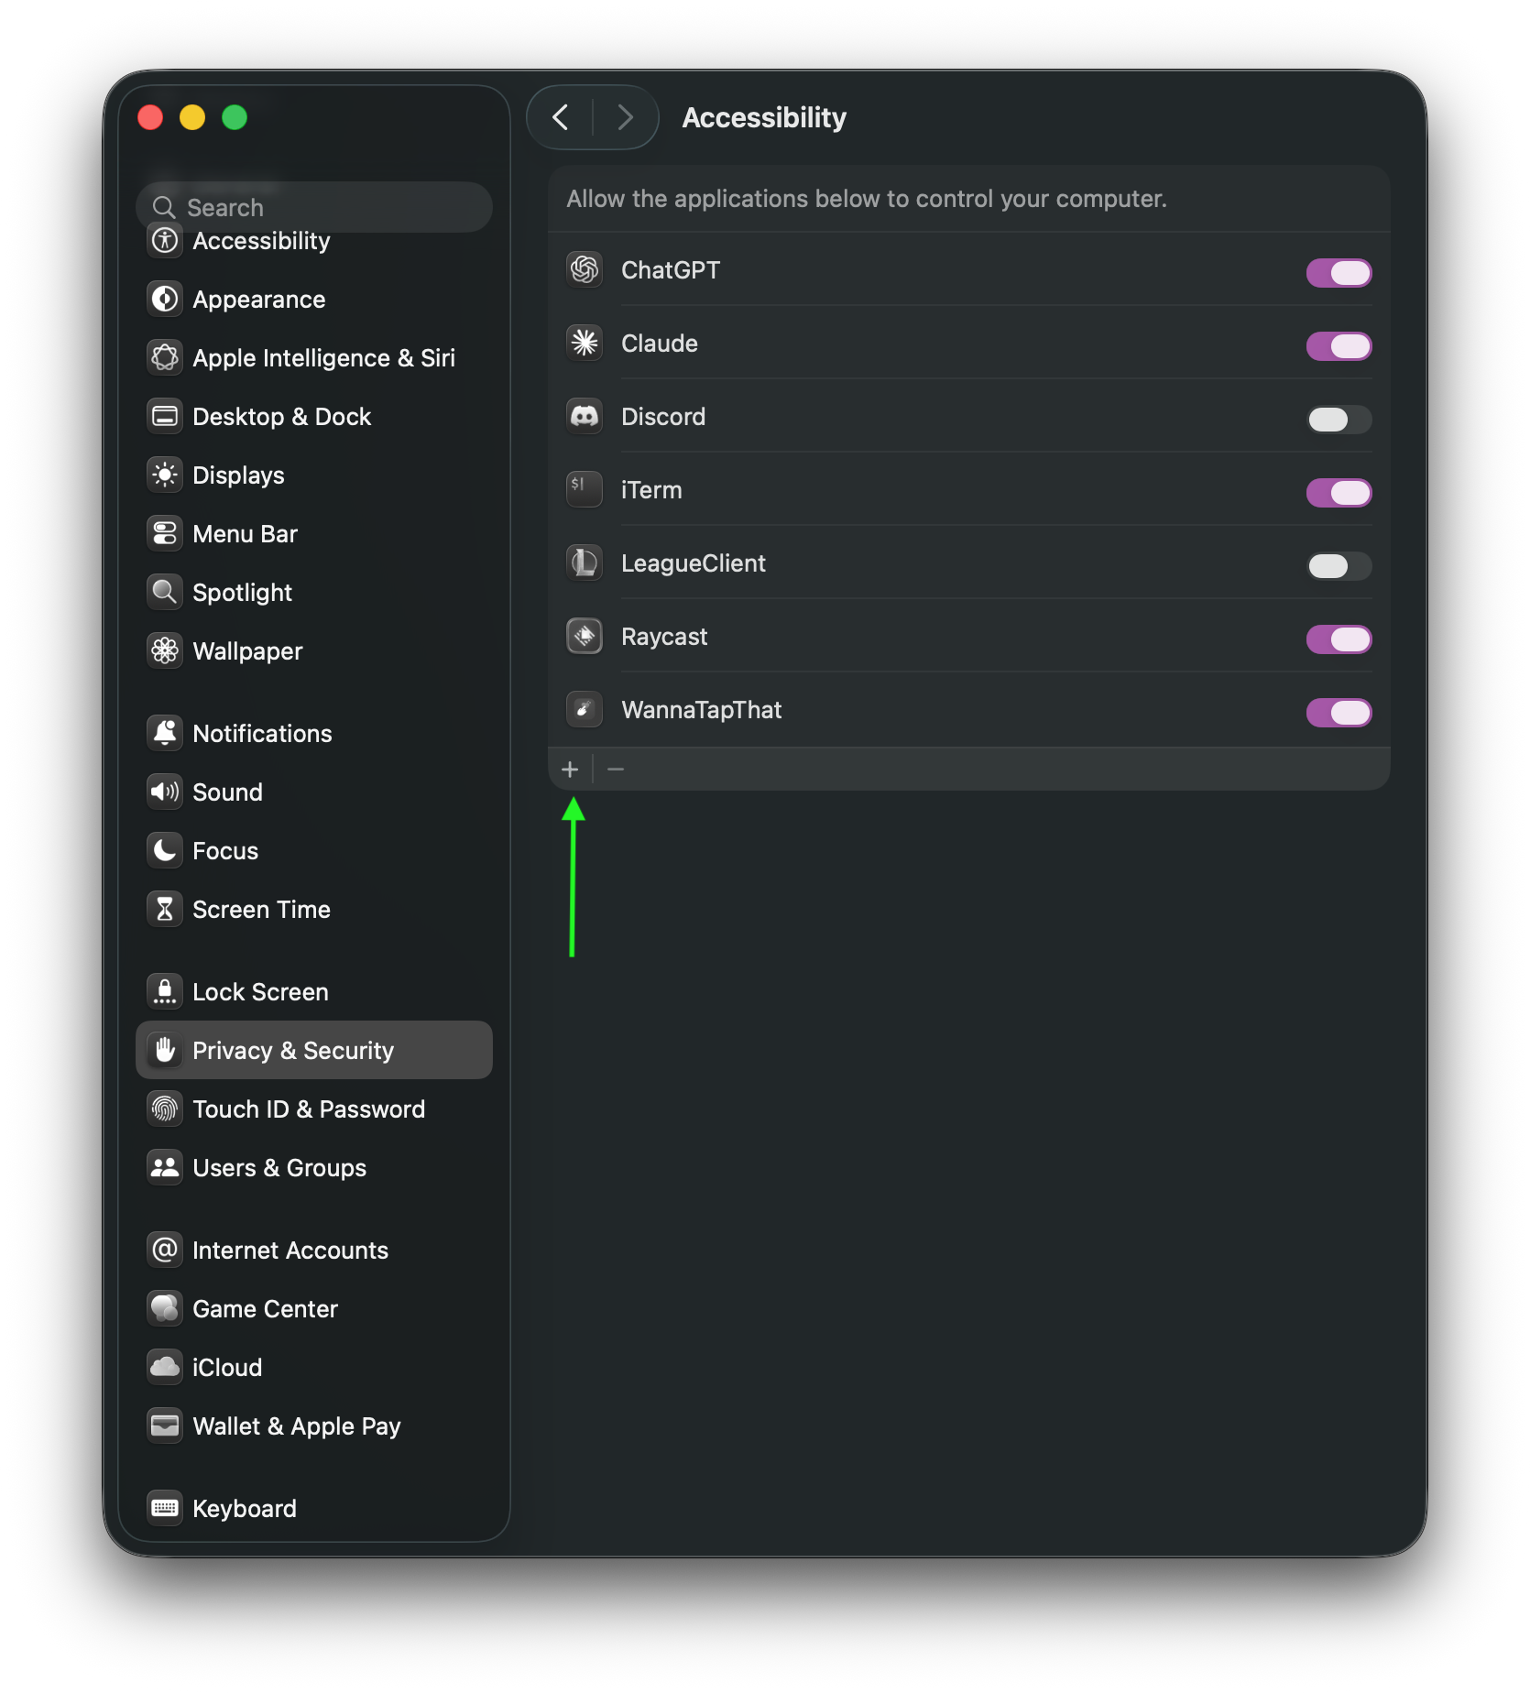Viewport: 1530px width, 1693px height.
Task: Click the LeagueClient name text
Action: point(694,563)
